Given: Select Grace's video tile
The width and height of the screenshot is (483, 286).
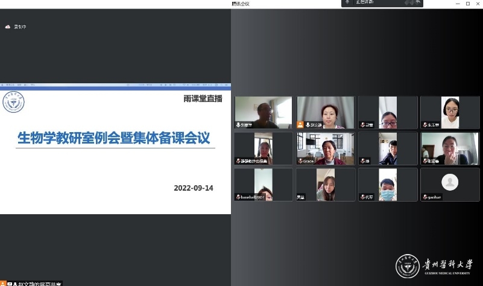Looking at the screenshot, I should (x=325, y=148).
